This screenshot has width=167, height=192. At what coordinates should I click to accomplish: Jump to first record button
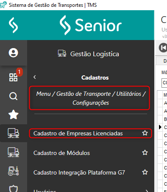pyautogui.click(x=163, y=48)
